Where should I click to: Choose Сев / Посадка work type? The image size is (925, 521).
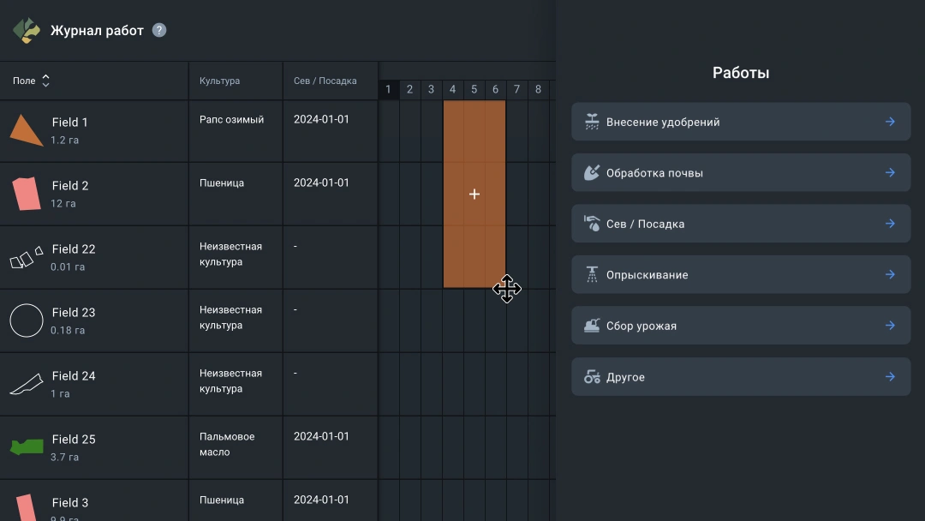(x=645, y=224)
